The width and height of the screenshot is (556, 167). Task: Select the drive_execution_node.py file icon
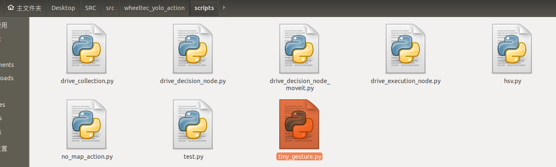[406, 49]
